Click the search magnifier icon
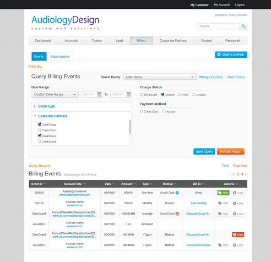Screen dimensions: 271x262 coord(243,26)
